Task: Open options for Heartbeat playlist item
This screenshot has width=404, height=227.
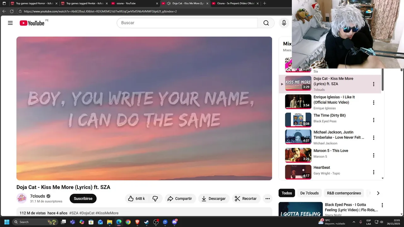Action: coord(374,172)
